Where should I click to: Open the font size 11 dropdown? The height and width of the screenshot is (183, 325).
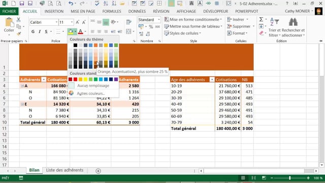point(72,22)
